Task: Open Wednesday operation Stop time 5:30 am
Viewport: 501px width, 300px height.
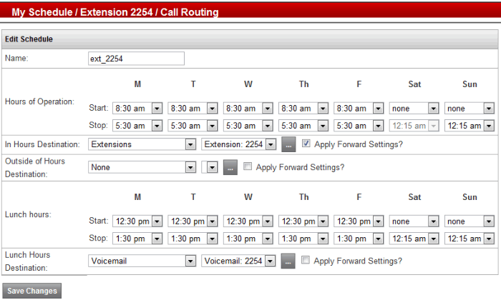Action: coord(248,126)
